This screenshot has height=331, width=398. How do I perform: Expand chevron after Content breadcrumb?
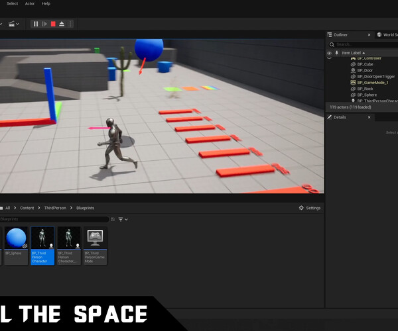tap(39, 208)
